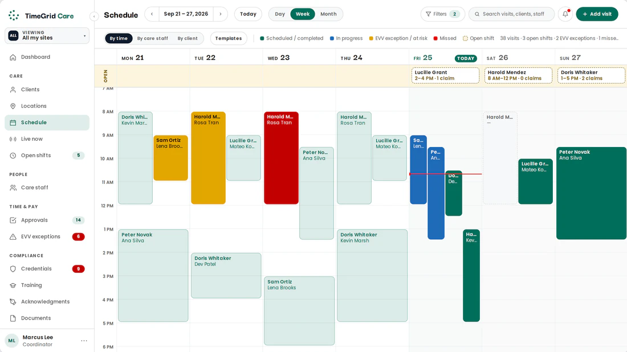Select By client grouping
This screenshot has width=627, height=352.
[188, 38]
